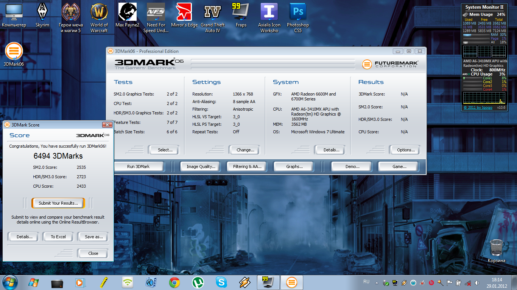Open the Компьютер desktop icon
Viewport: 517px width, 290px height.
tap(14, 15)
